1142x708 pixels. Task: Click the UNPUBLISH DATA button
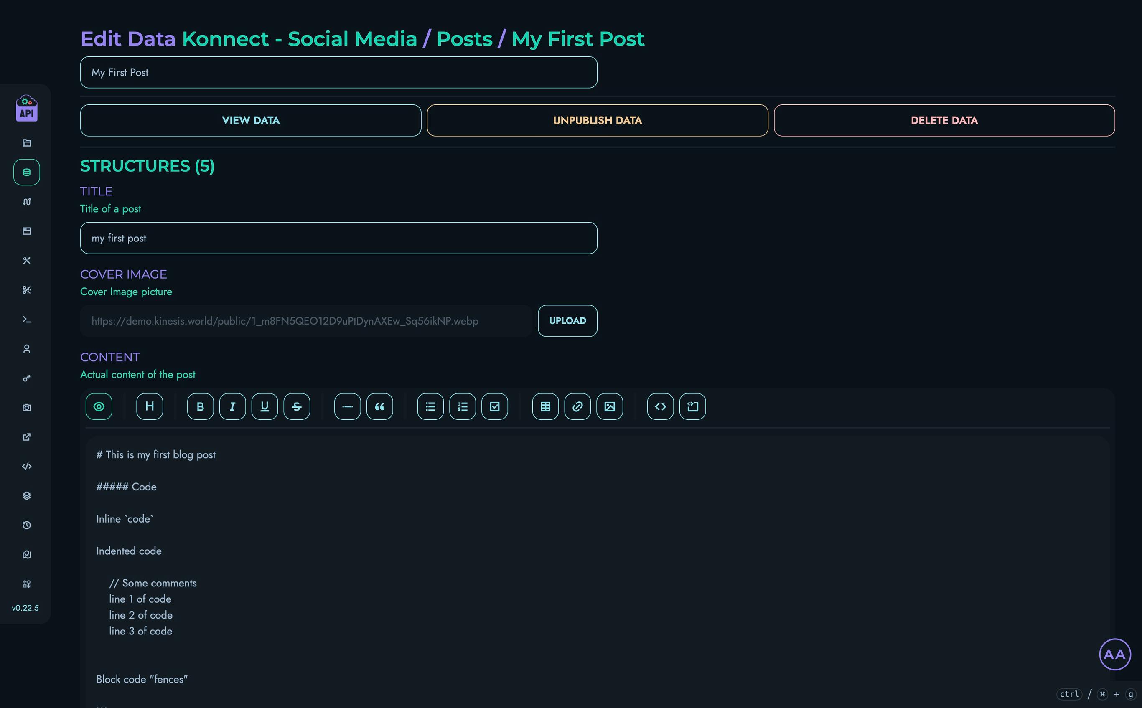tap(598, 120)
